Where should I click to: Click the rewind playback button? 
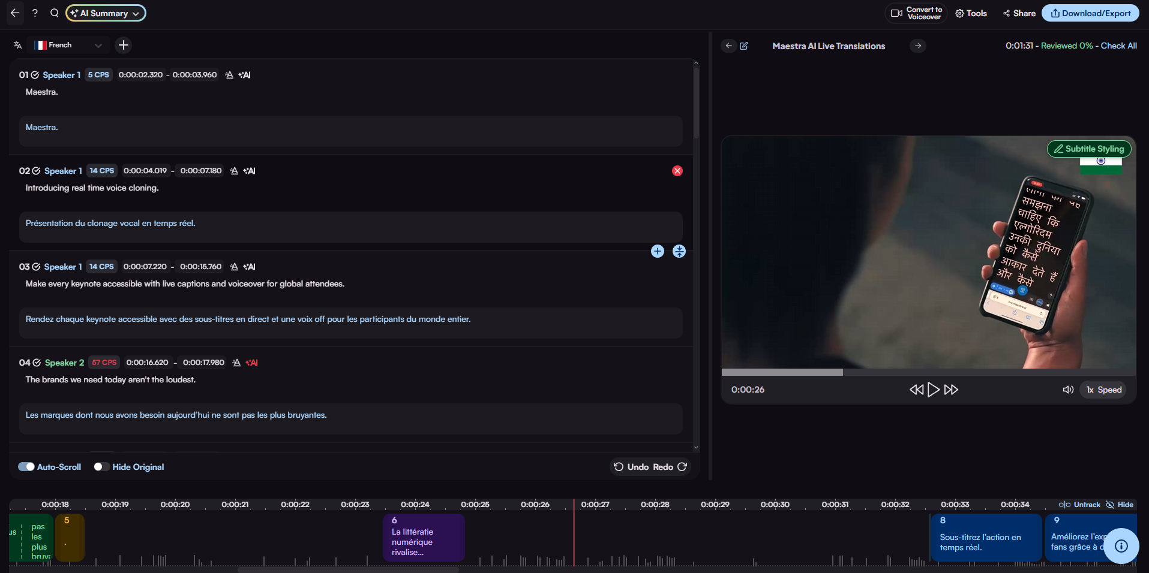(916, 390)
